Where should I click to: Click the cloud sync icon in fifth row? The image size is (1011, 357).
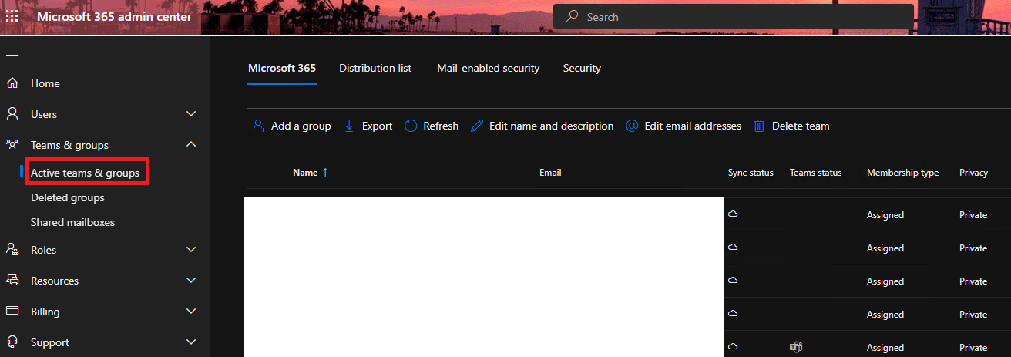[x=734, y=347]
